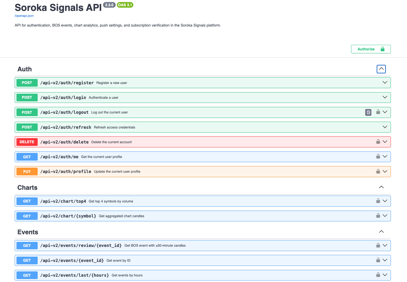This screenshot has height=282, width=407.
Task: Click the Auth section heading
Action: tap(25, 69)
